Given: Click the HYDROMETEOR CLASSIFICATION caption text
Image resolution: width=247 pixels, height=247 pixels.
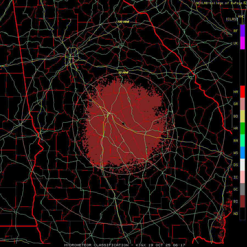Looking at the screenshot, I should [96, 245].
